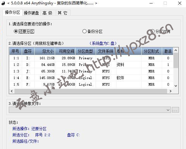Click the 可用空间 column header

[65, 51]
